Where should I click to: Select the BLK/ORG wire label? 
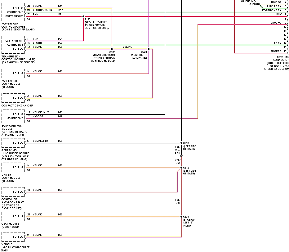click(x=276, y=2)
